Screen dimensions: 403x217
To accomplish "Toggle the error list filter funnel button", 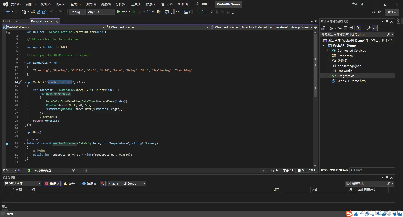I will point(103,184).
